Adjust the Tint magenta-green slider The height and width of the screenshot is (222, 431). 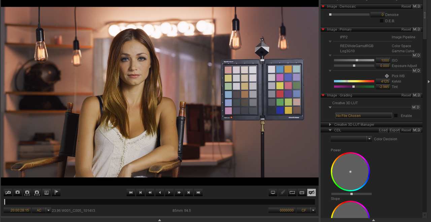click(354, 87)
